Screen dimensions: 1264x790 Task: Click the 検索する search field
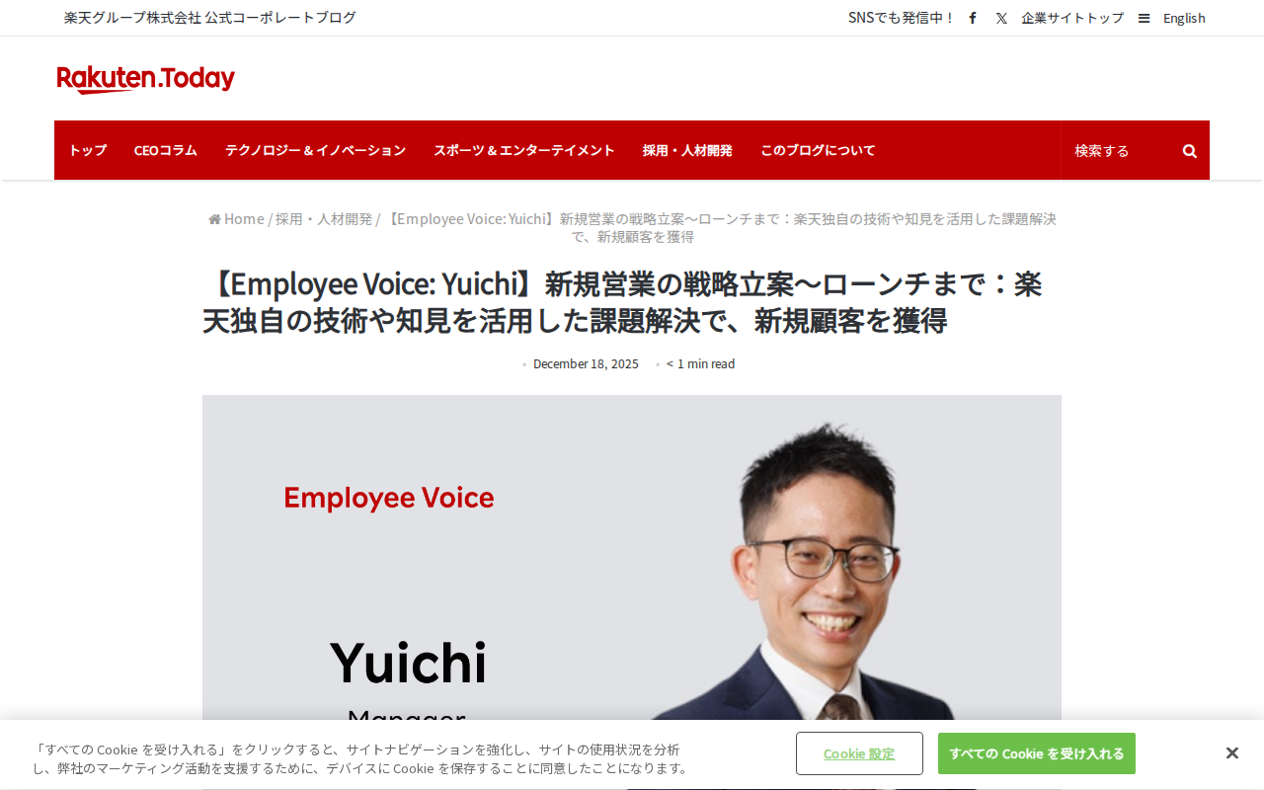pos(1121,150)
